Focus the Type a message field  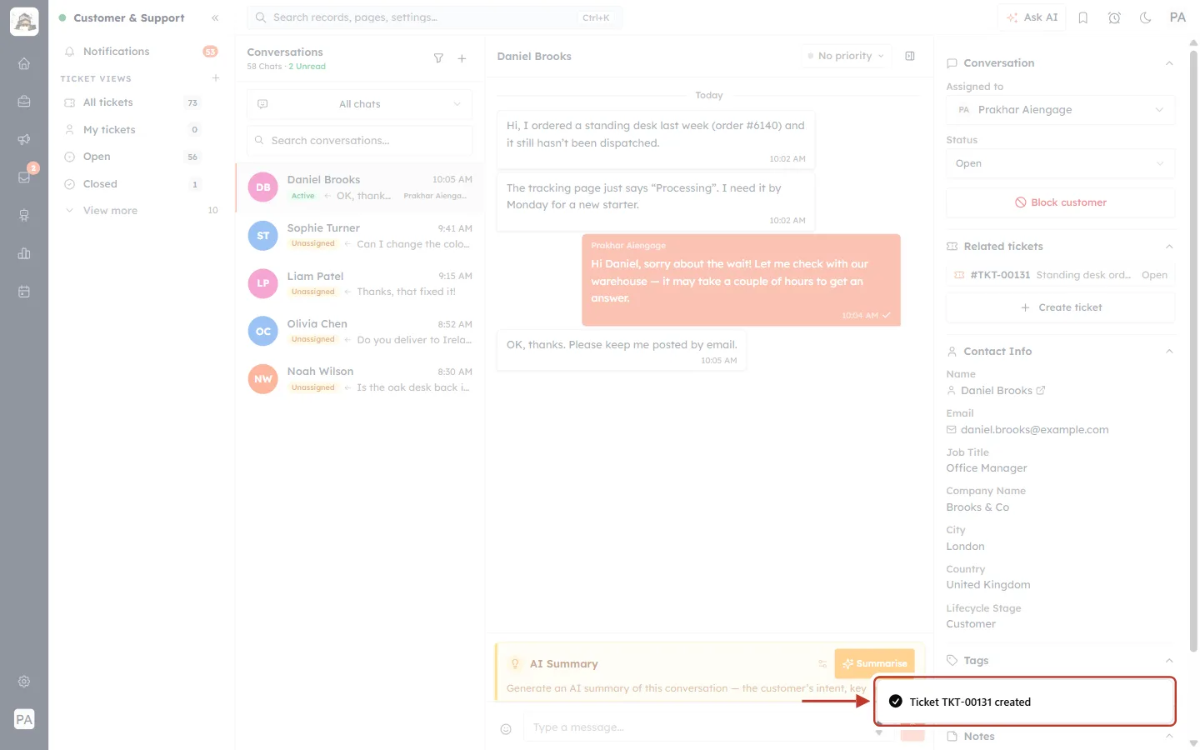pos(698,727)
